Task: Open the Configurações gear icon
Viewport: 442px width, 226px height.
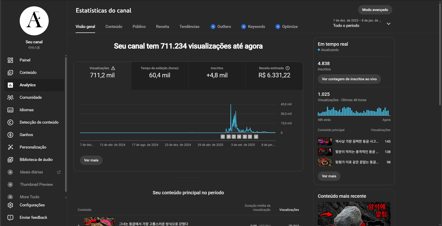Action: pyautogui.click(x=10, y=205)
